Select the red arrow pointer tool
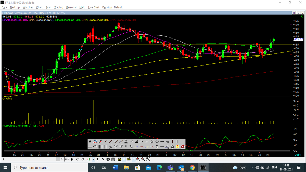Screen dimensions: 306x172 click(100, 141)
